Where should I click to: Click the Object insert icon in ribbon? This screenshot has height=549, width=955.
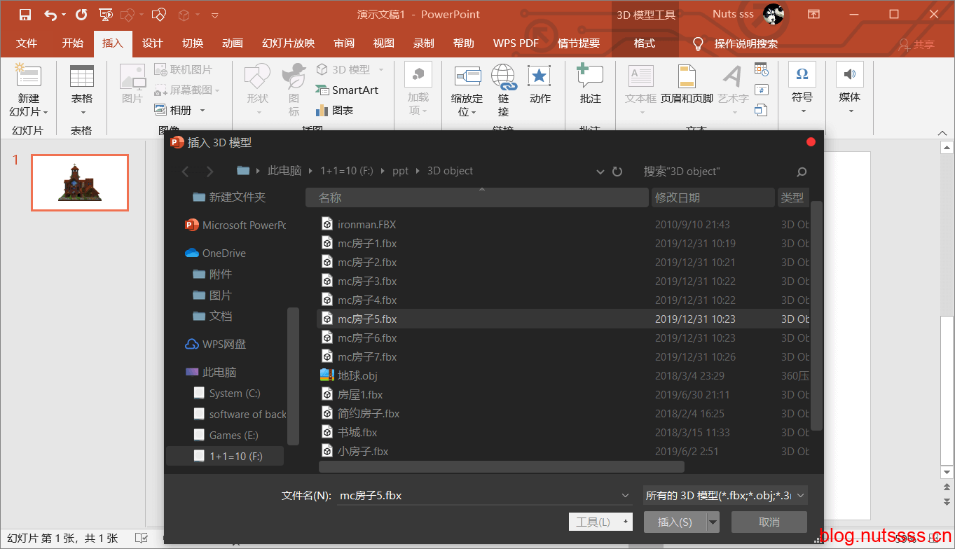tap(761, 110)
